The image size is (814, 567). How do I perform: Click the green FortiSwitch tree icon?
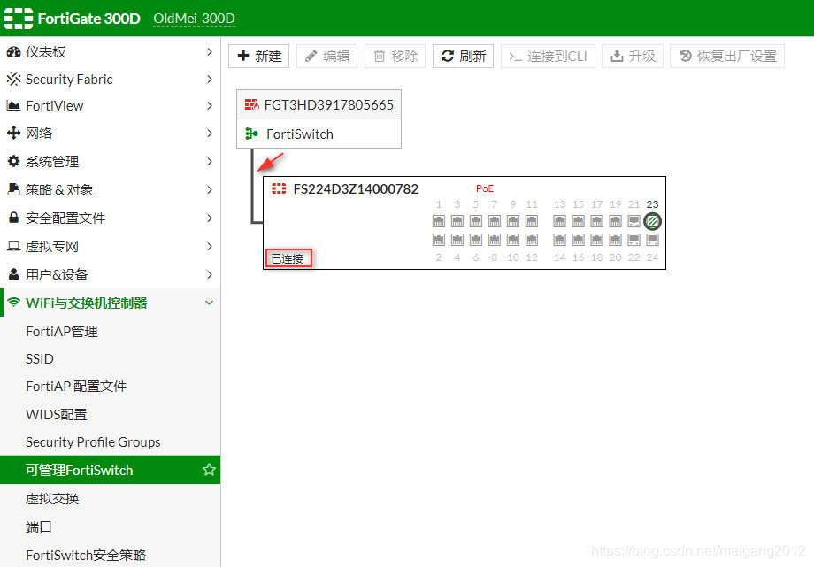(x=252, y=134)
